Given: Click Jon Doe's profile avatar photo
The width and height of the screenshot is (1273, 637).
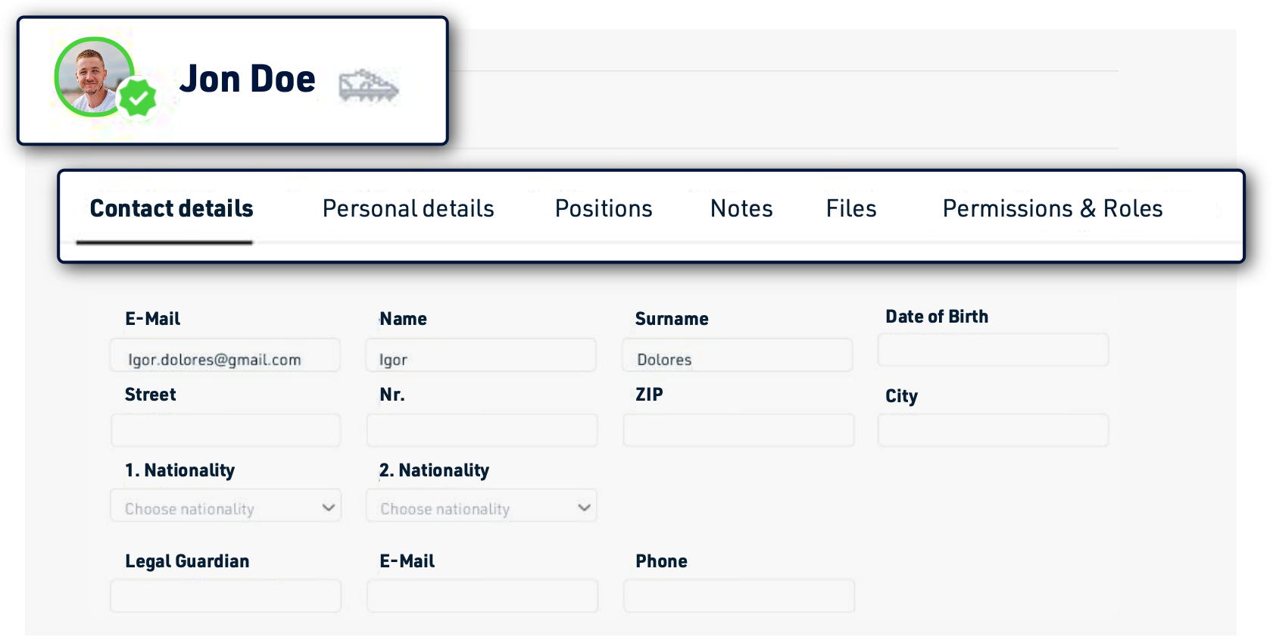Looking at the screenshot, I should point(92,77).
